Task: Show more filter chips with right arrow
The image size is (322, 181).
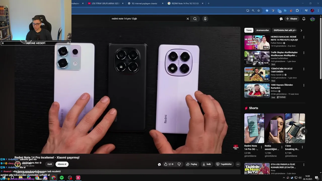Action: [301, 30]
